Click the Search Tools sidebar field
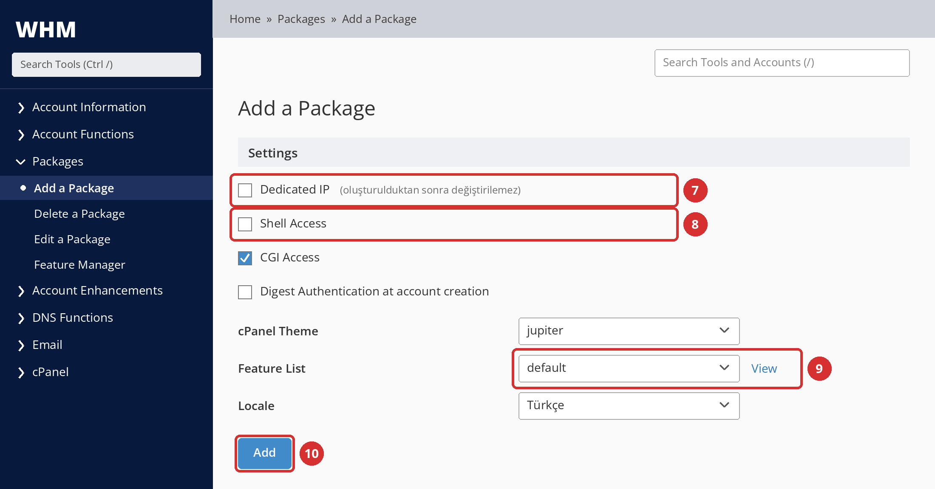935x489 pixels. tap(106, 65)
